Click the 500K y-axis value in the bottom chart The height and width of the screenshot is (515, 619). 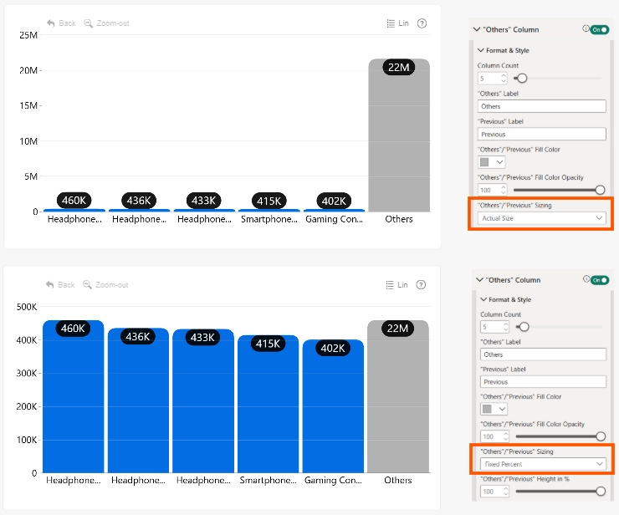coord(27,307)
